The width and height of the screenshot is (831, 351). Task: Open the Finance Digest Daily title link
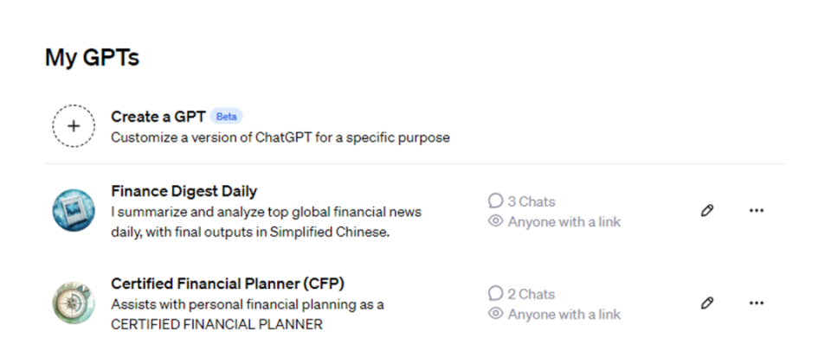(184, 191)
